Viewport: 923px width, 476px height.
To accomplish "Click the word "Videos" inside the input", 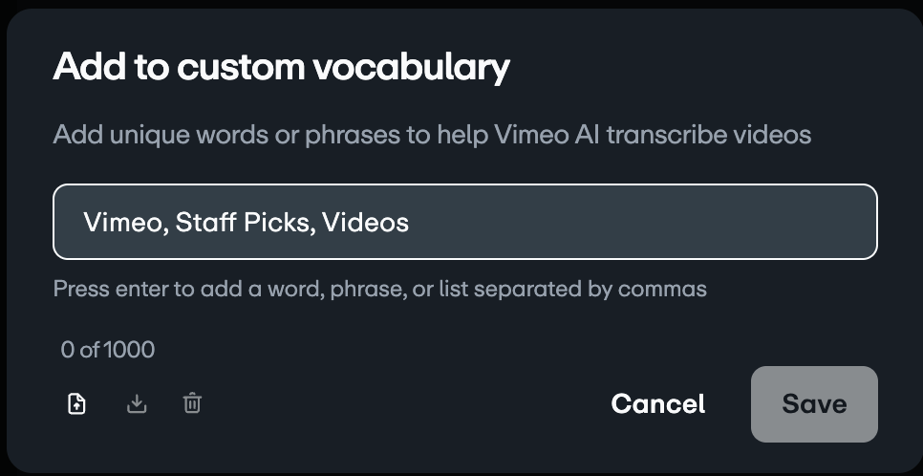I will 365,223.
